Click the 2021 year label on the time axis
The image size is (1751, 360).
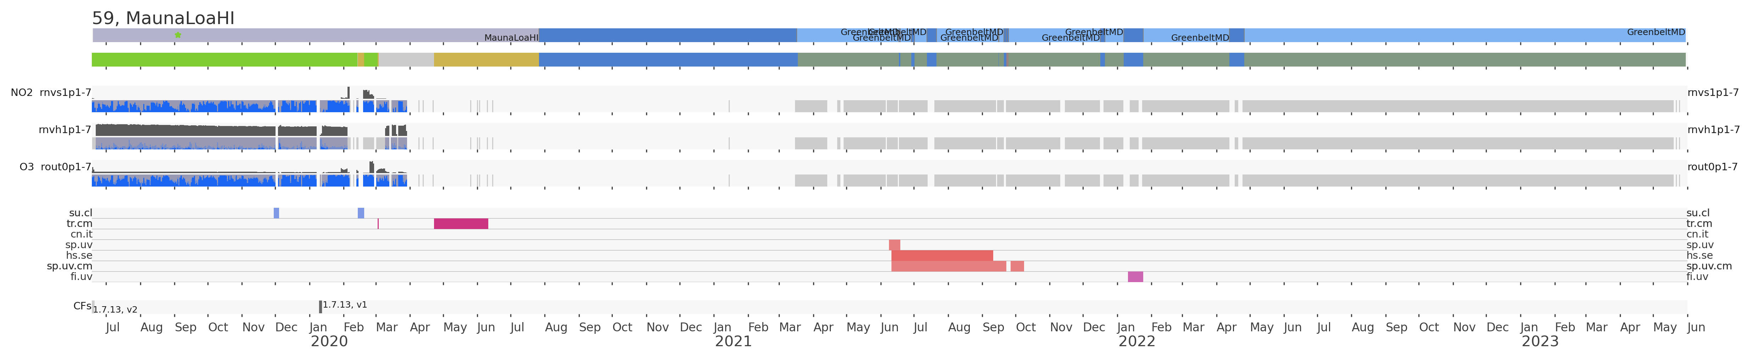coord(733,342)
